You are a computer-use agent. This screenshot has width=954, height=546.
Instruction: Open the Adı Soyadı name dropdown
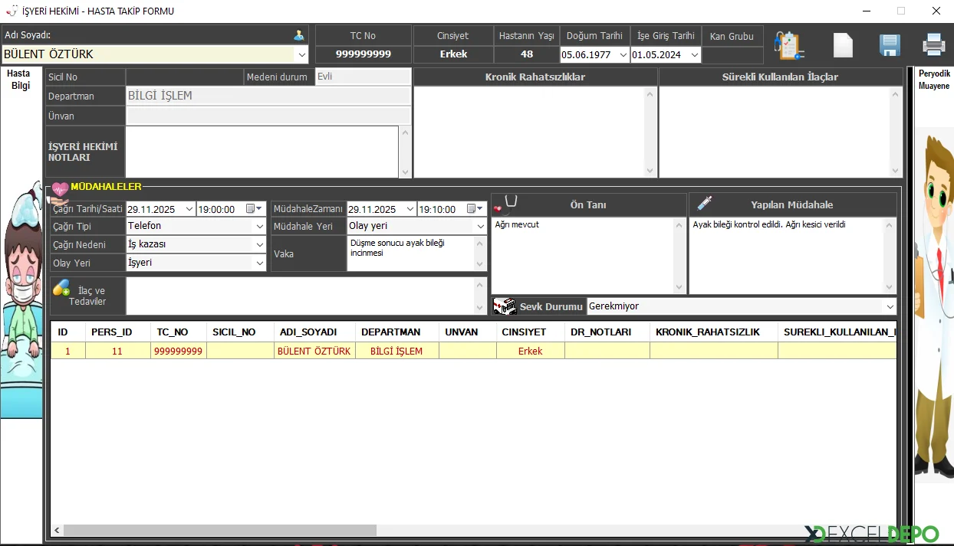pyautogui.click(x=301, y=54)
